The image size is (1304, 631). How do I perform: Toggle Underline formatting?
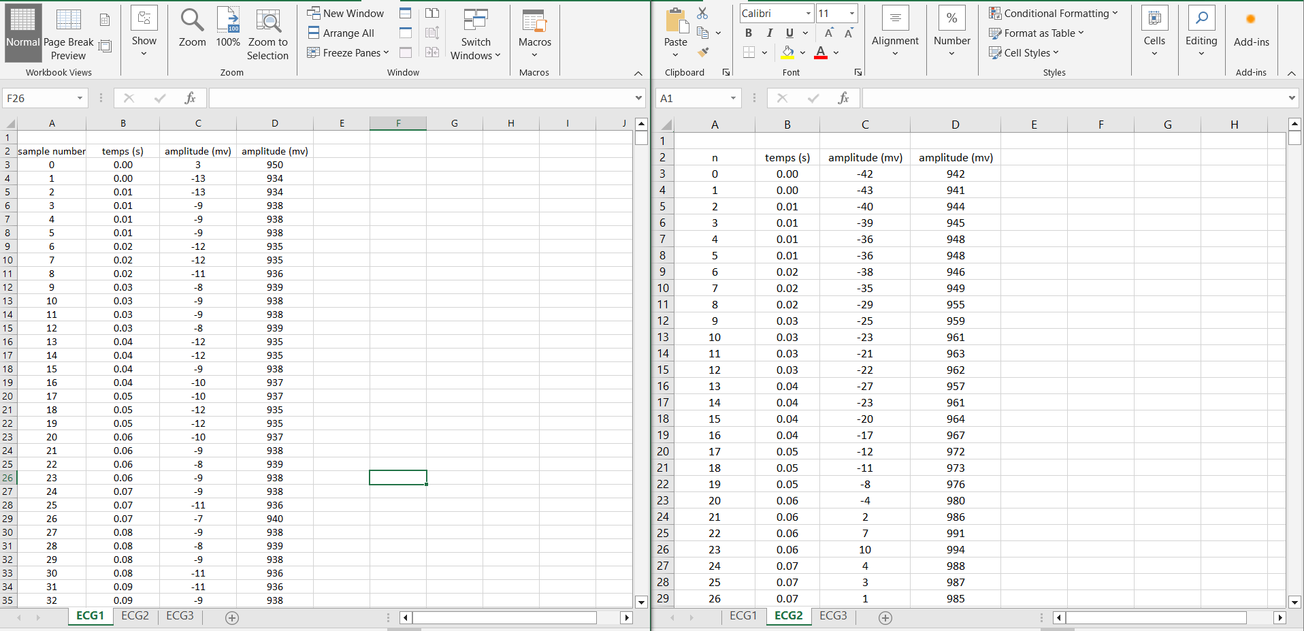coord(789,33)
